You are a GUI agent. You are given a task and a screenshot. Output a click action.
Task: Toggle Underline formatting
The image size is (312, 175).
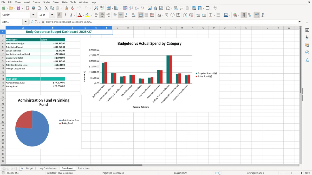(70, 15)
